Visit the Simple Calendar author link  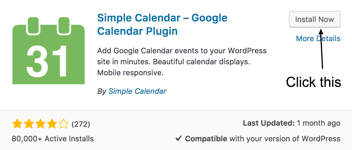click(137, 91)
